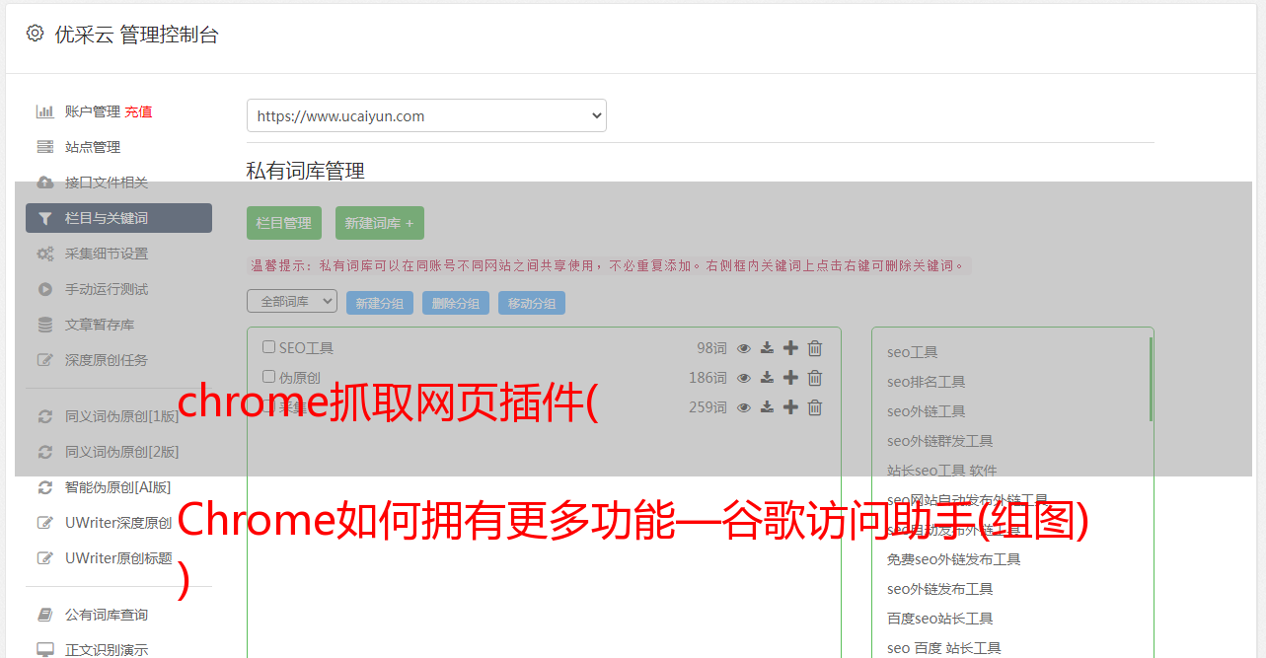Click the 移动分组 button

(532, 303)
